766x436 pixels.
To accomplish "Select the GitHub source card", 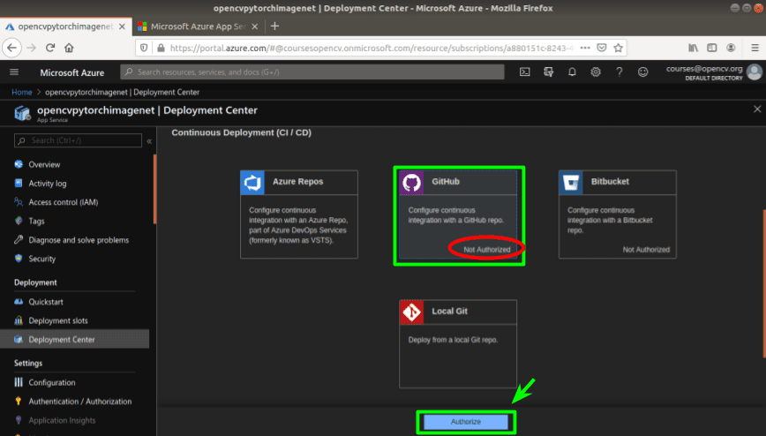I will pos(458,214).
